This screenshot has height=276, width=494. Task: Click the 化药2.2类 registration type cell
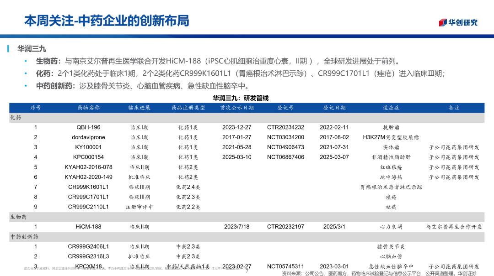point(188,207)
